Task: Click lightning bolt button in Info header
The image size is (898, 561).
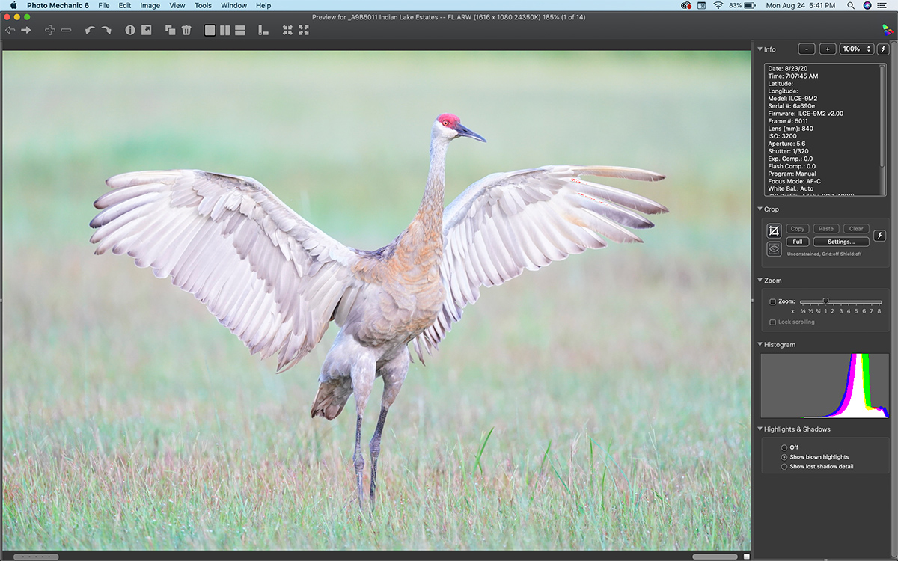Action: tap(883, 49)
